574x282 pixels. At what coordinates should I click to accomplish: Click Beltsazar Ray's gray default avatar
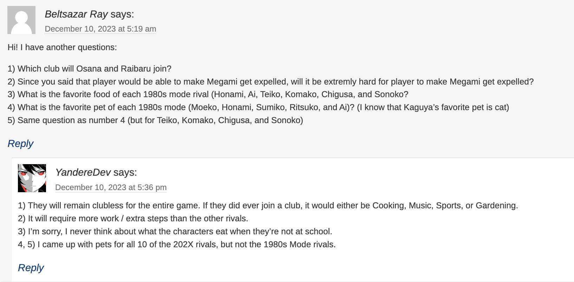(21, 20)
